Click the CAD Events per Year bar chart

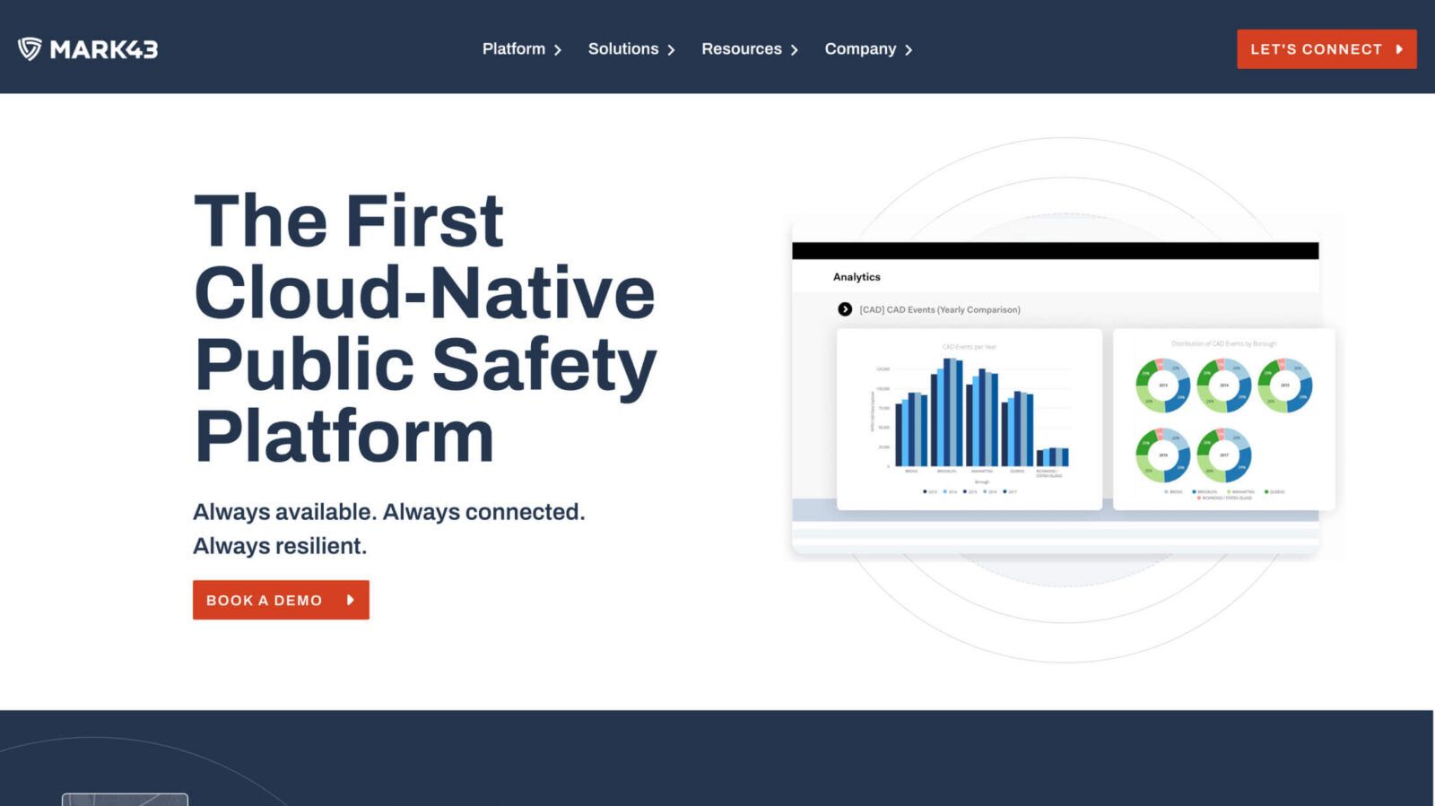pos(970,419)
